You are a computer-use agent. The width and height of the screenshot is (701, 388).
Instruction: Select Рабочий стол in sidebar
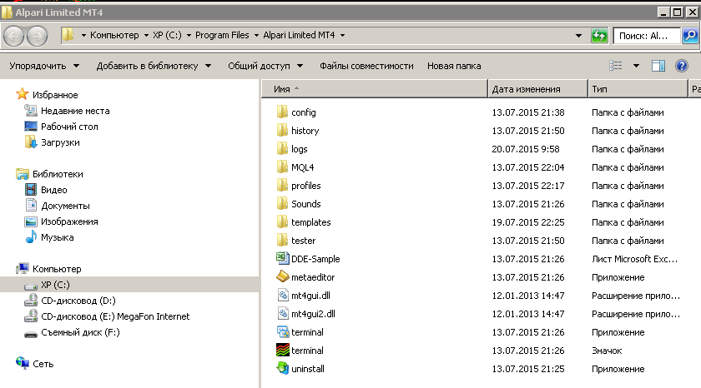pyautogui.click(x=69, y=127)
